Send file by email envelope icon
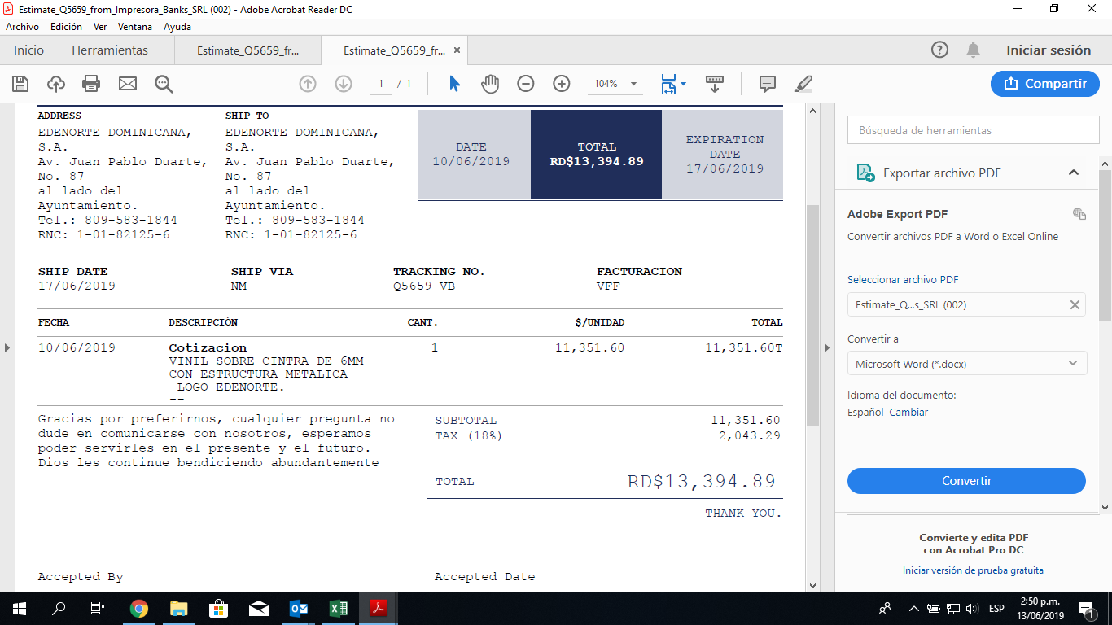 [128, 84]
